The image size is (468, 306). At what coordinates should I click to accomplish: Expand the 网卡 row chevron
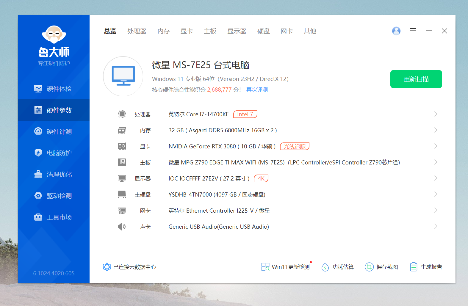pyautogui.click(x=436, y=211)
